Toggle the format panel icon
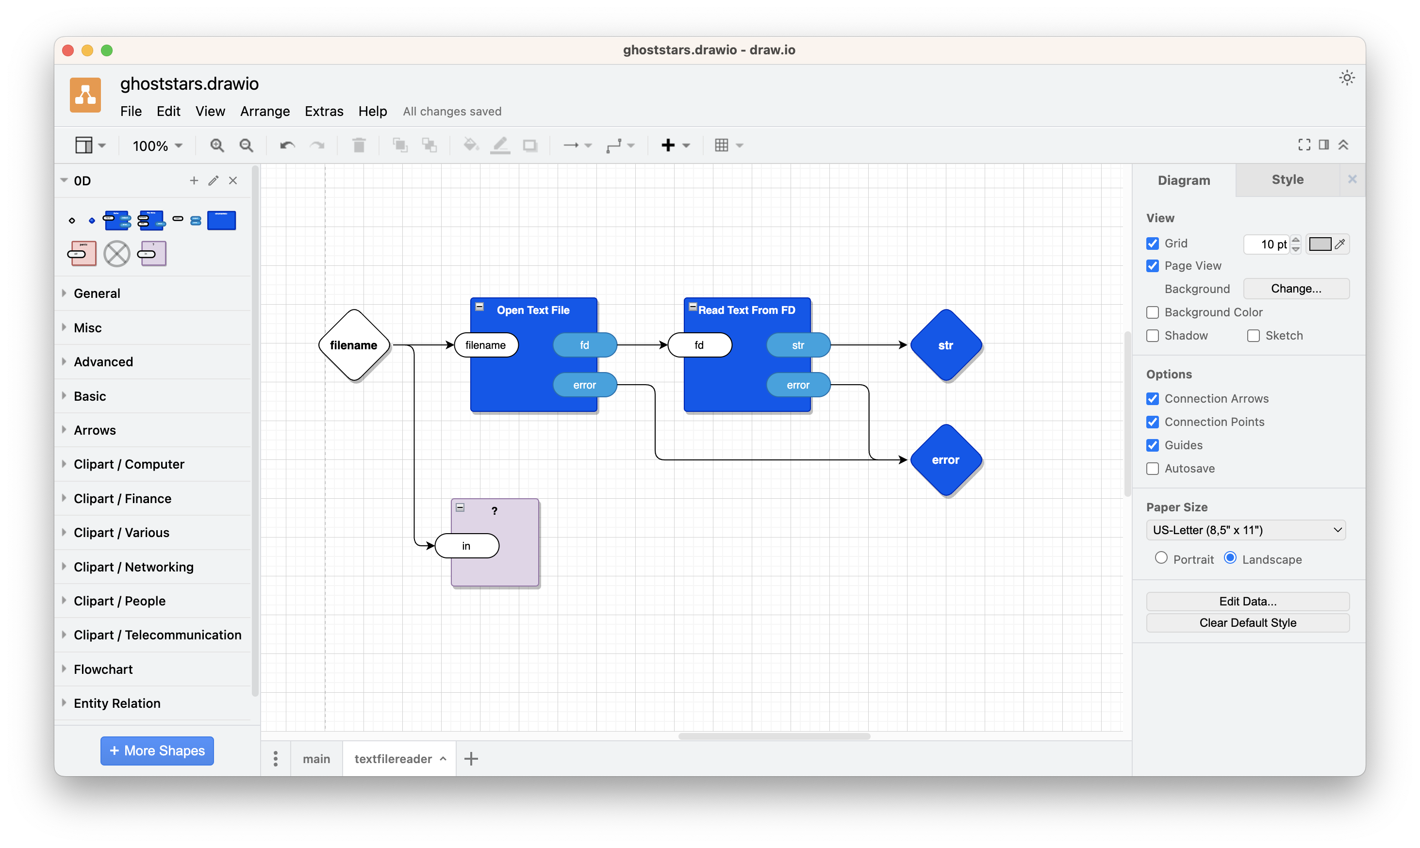The width and height of the screenshot is (1420, 848). click(x=1324, y=145)
